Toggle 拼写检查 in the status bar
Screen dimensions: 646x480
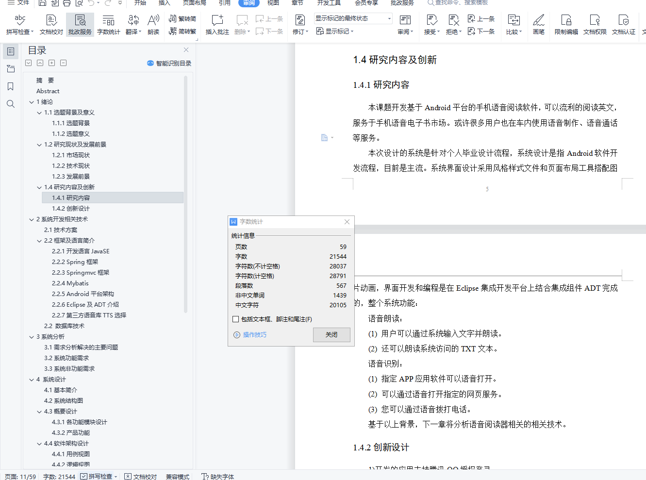pyautogui.click(x=99, y=477)
